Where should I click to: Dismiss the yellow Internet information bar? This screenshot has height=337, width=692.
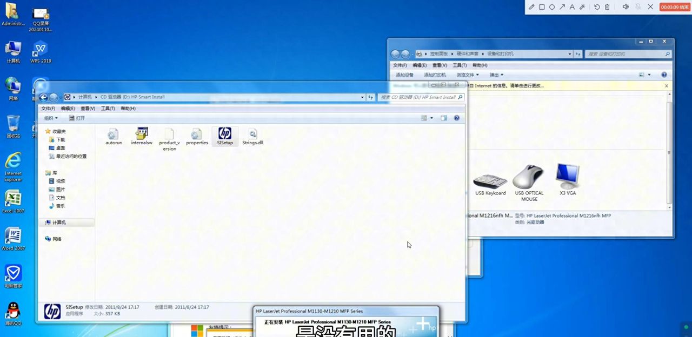pyautogui.click(x=666, y=86)
